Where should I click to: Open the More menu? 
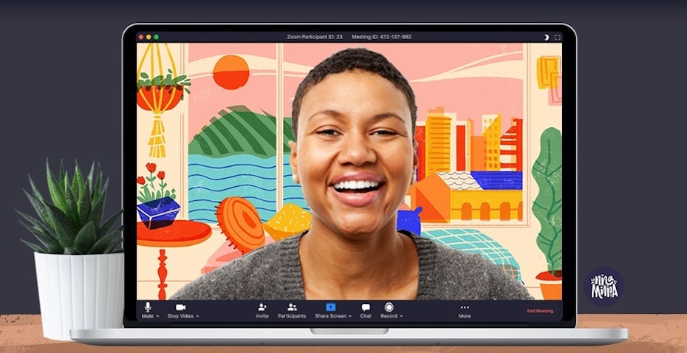pos(465,307)
